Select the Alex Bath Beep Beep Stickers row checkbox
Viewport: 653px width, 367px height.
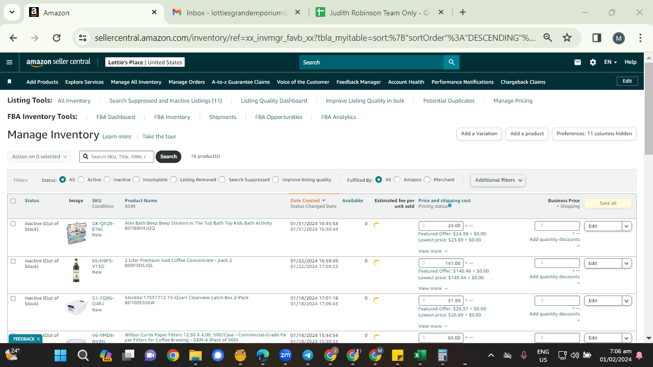click(x=13, y=224)
